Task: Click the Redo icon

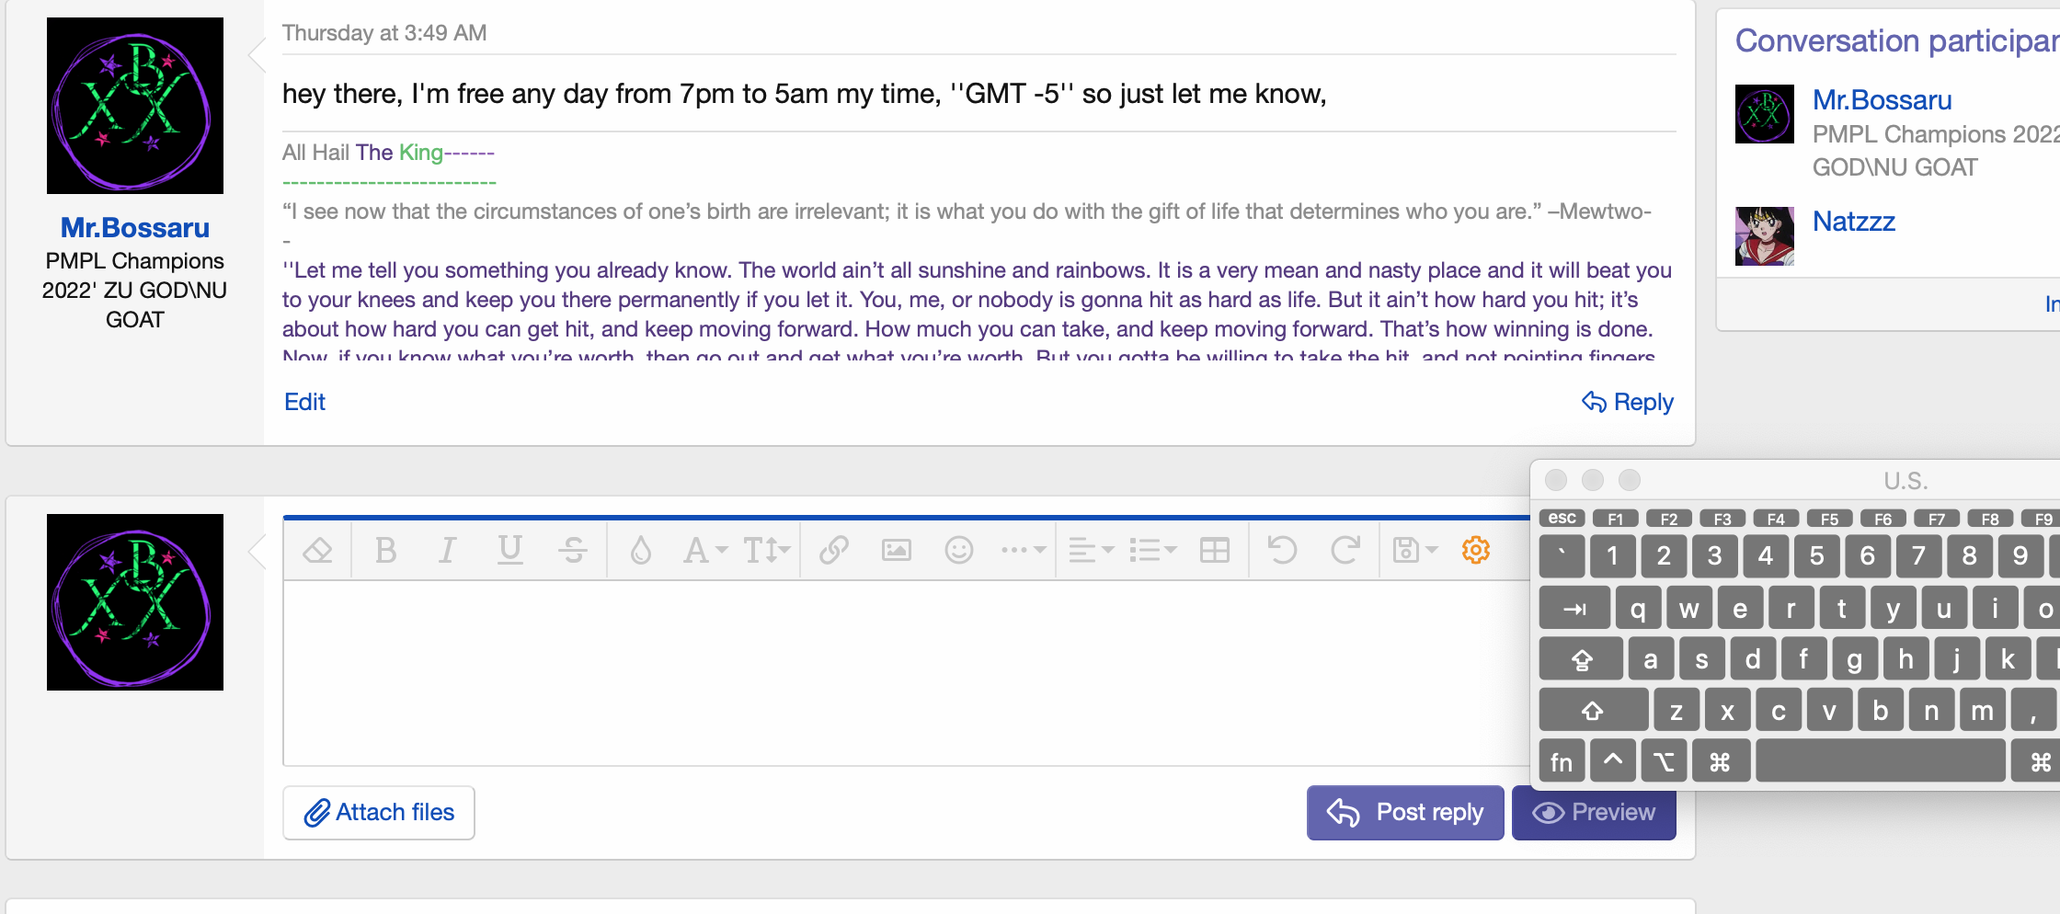Action: point(1345,550)
